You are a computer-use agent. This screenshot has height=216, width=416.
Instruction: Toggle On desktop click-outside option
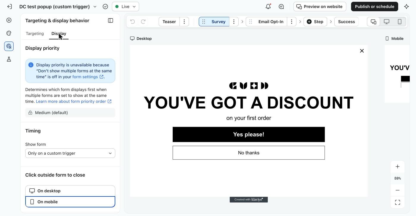pos(70,191)
